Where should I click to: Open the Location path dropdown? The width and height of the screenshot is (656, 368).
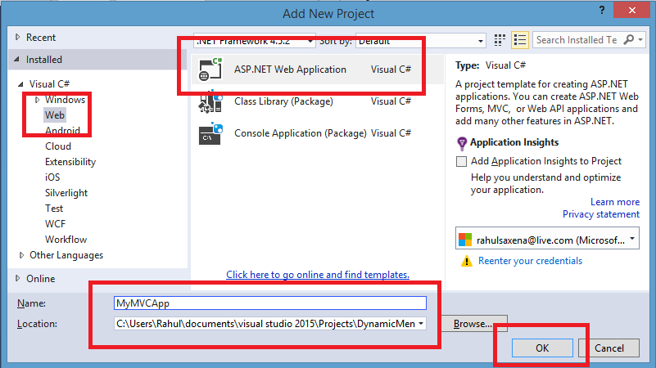pyautogui.click(x=421, y=324)
